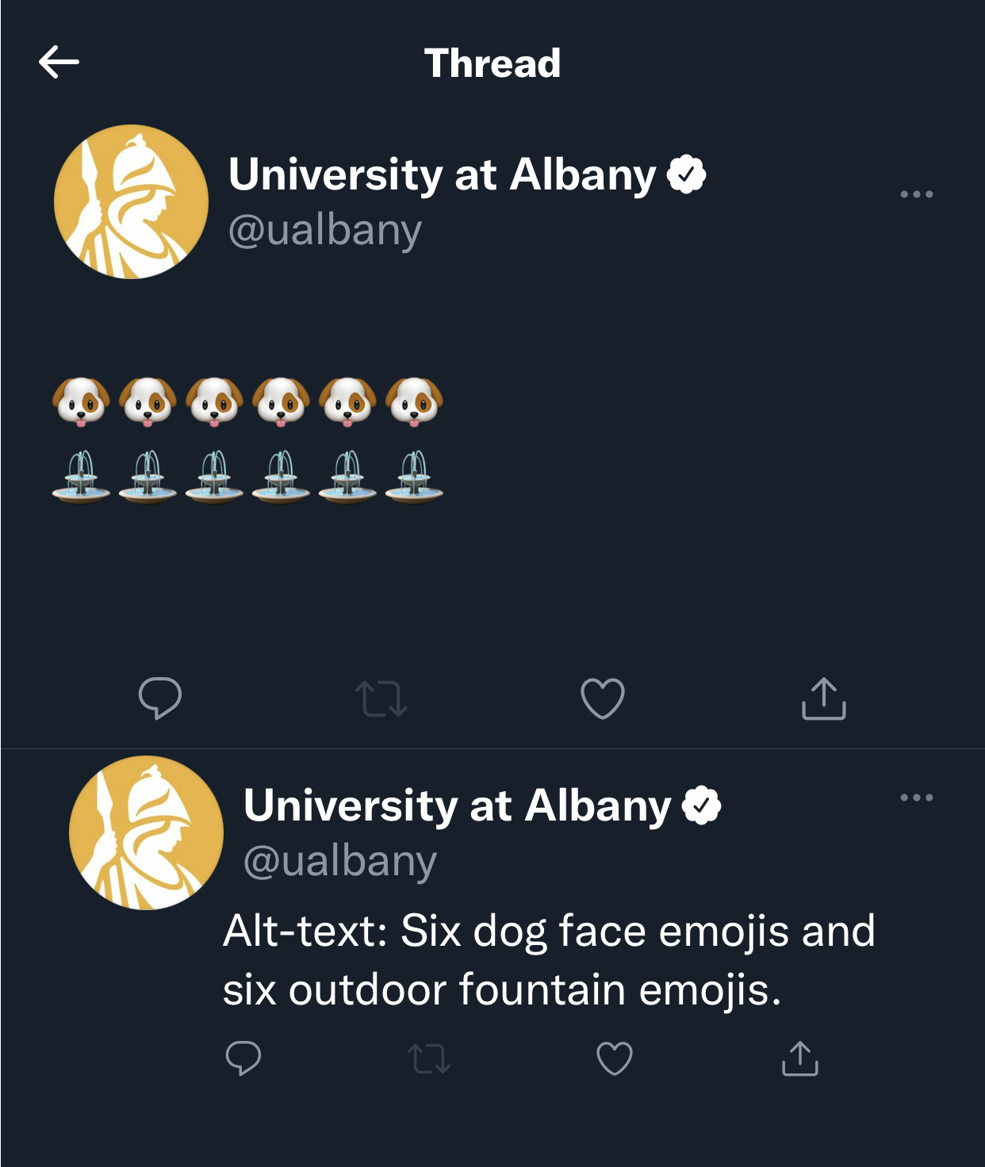The height and width of the screenshot is (1167, 985).
Task: Retweet the first emoji tweet
Action: coord(381,699)
